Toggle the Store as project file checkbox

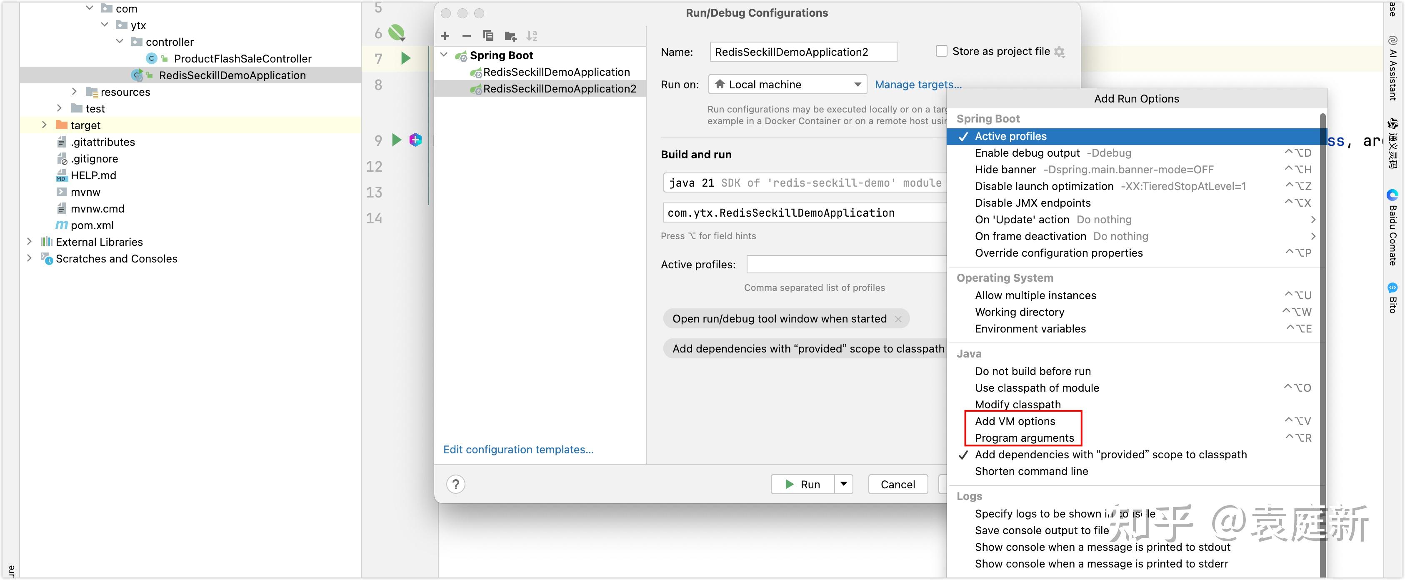(x=941, y=51)
